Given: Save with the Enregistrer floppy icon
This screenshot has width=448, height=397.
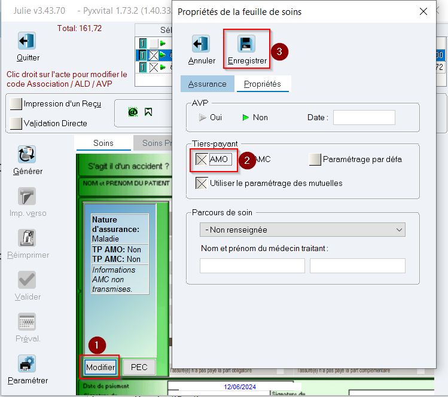Looking at the screenshot, I should (x=246, y=44).
